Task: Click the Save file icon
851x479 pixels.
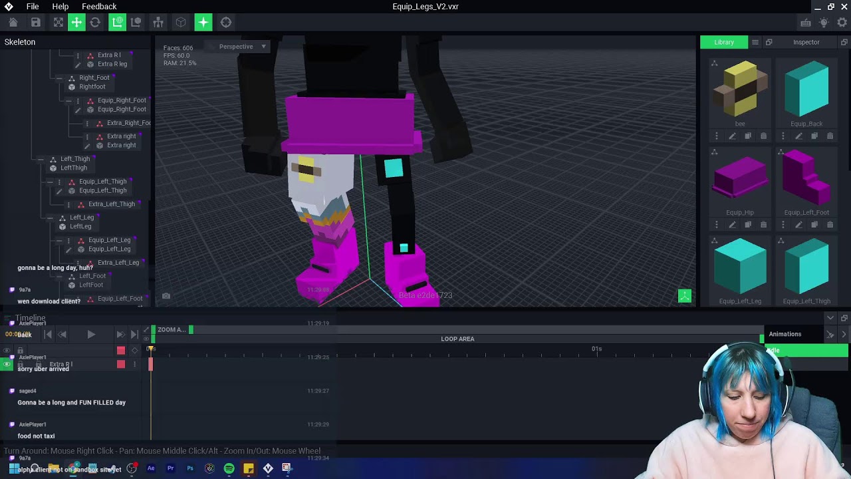Action: (x=36, y=23)
